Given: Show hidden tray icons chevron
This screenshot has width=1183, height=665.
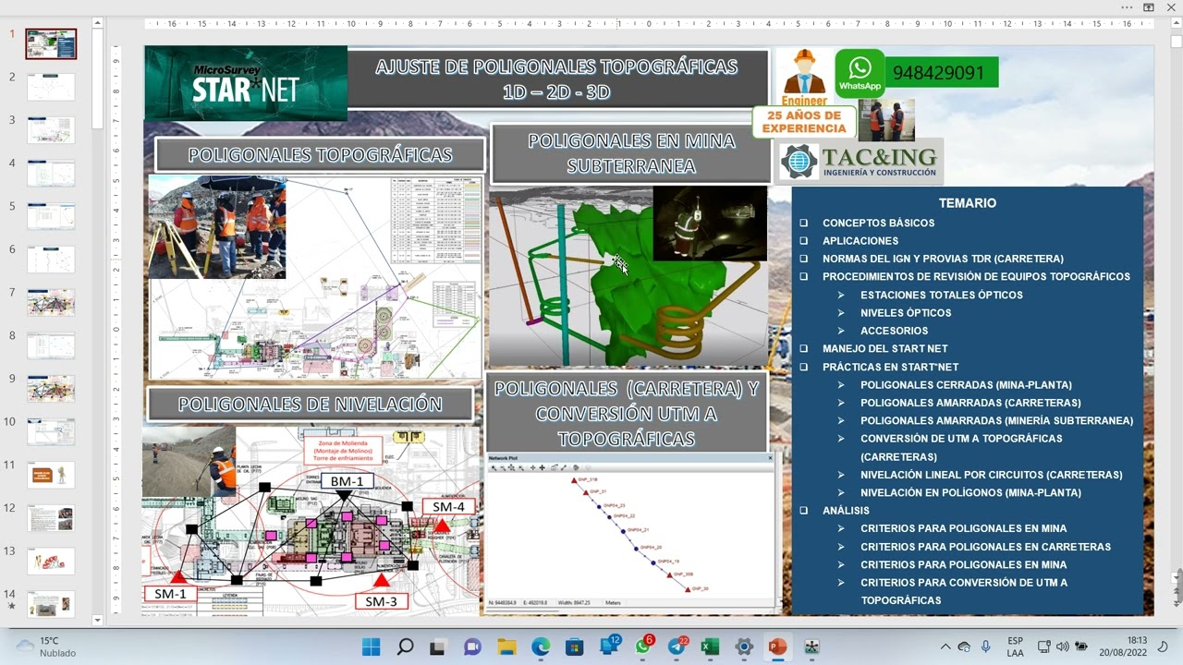Looking at the screenshot, I should (945, 647).
